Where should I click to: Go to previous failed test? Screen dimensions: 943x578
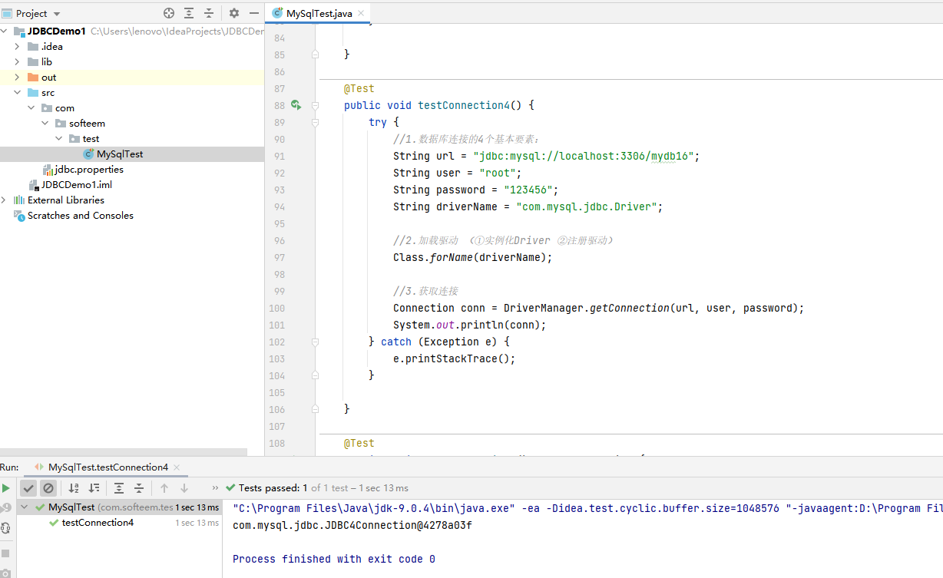164,488
